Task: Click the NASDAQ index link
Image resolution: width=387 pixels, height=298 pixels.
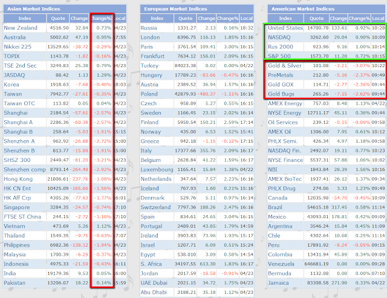Action: pyautogui.click(x=279, y=37)
